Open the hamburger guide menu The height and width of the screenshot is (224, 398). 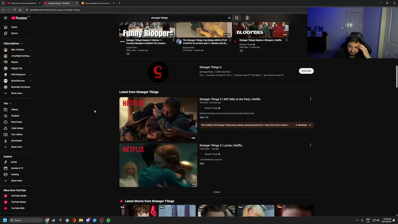5,18
